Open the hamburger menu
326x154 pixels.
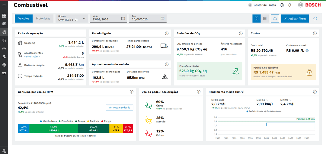pyautogui.click(x=4, y=5)
